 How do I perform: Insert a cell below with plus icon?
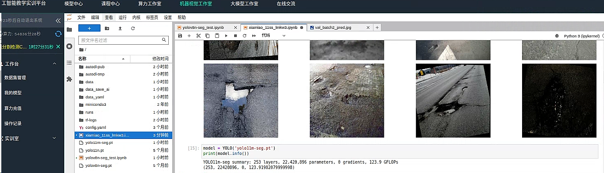tap(189, 35)
